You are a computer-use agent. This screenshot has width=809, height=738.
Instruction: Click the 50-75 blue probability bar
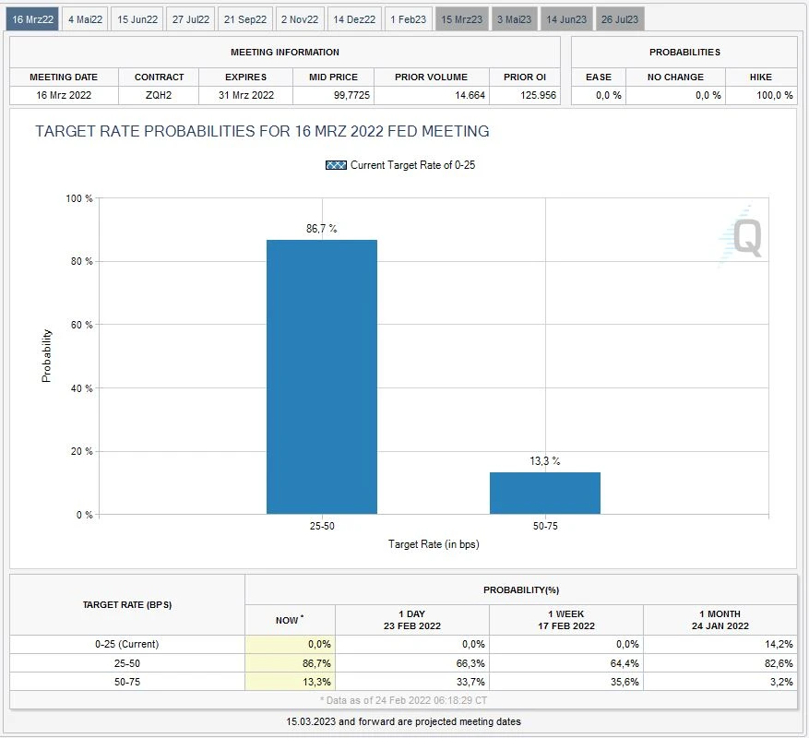point(544,493)
